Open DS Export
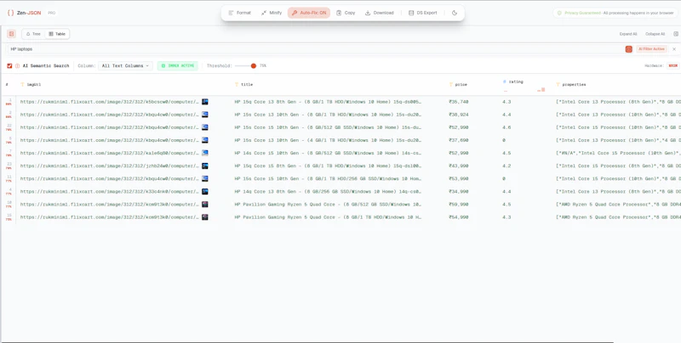 point(422,13)
